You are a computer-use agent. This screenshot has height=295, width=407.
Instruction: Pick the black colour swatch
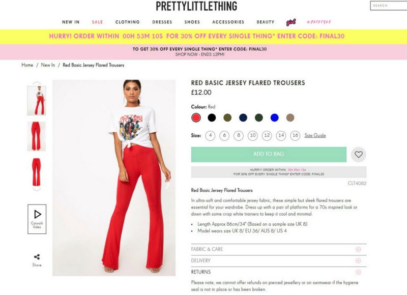coord(212,118)
